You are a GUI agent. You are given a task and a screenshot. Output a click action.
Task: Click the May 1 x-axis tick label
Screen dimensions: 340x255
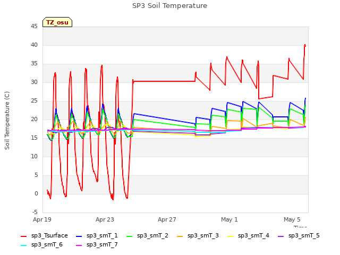click(x=229, y=219)
